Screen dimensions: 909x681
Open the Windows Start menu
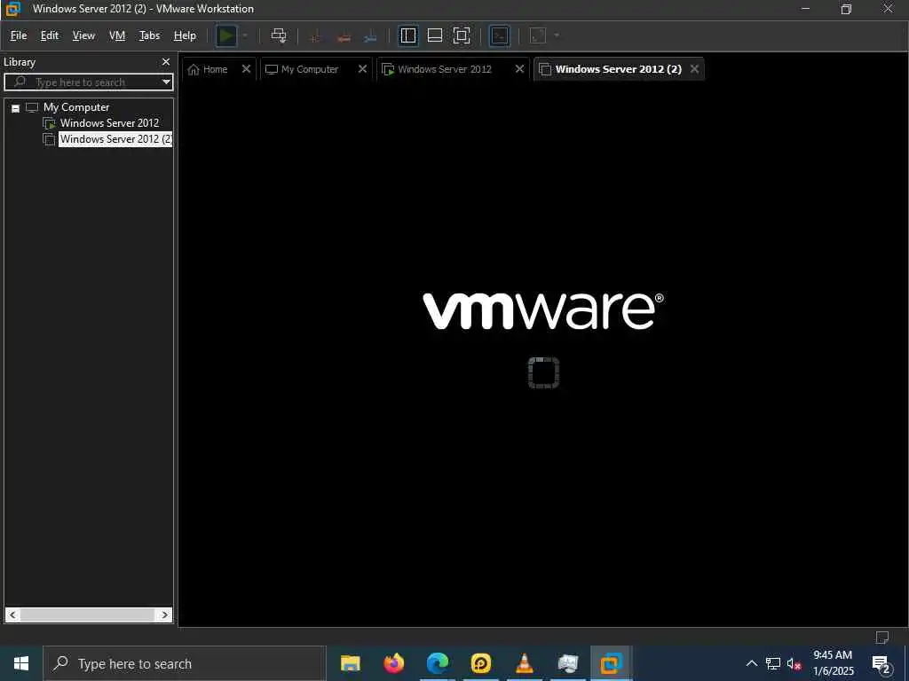pyautogui.click(x=21, y=663)
